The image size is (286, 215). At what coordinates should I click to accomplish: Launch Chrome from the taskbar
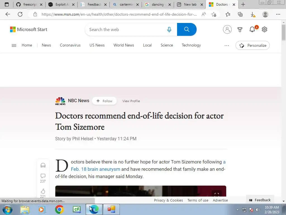pos(59,209)
